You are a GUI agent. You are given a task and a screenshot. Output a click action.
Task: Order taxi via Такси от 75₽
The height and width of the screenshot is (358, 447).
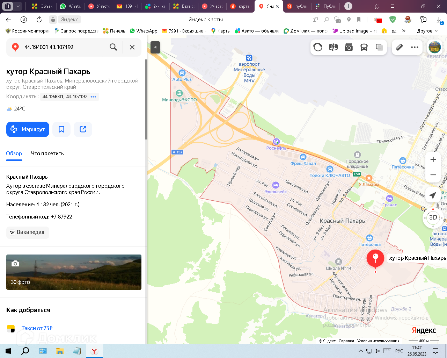37,328
